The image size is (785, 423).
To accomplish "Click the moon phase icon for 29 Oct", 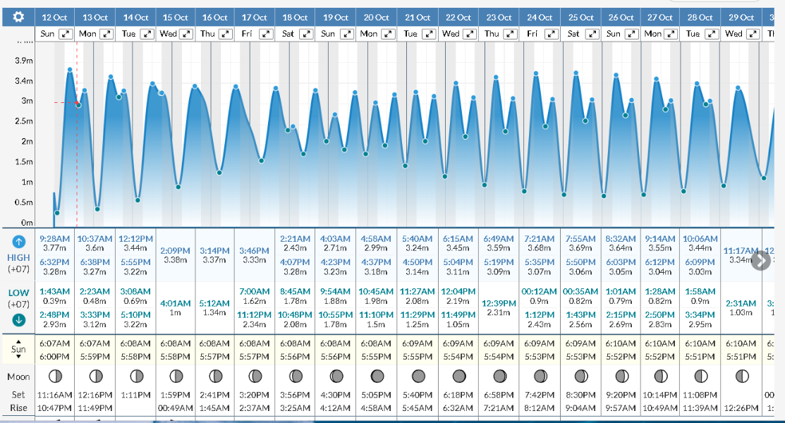I will [x=741, y=376].
